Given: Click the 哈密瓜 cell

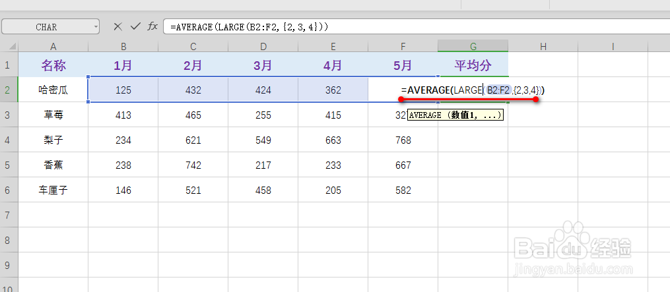Looking at the screenshot, I should point(53,90).
